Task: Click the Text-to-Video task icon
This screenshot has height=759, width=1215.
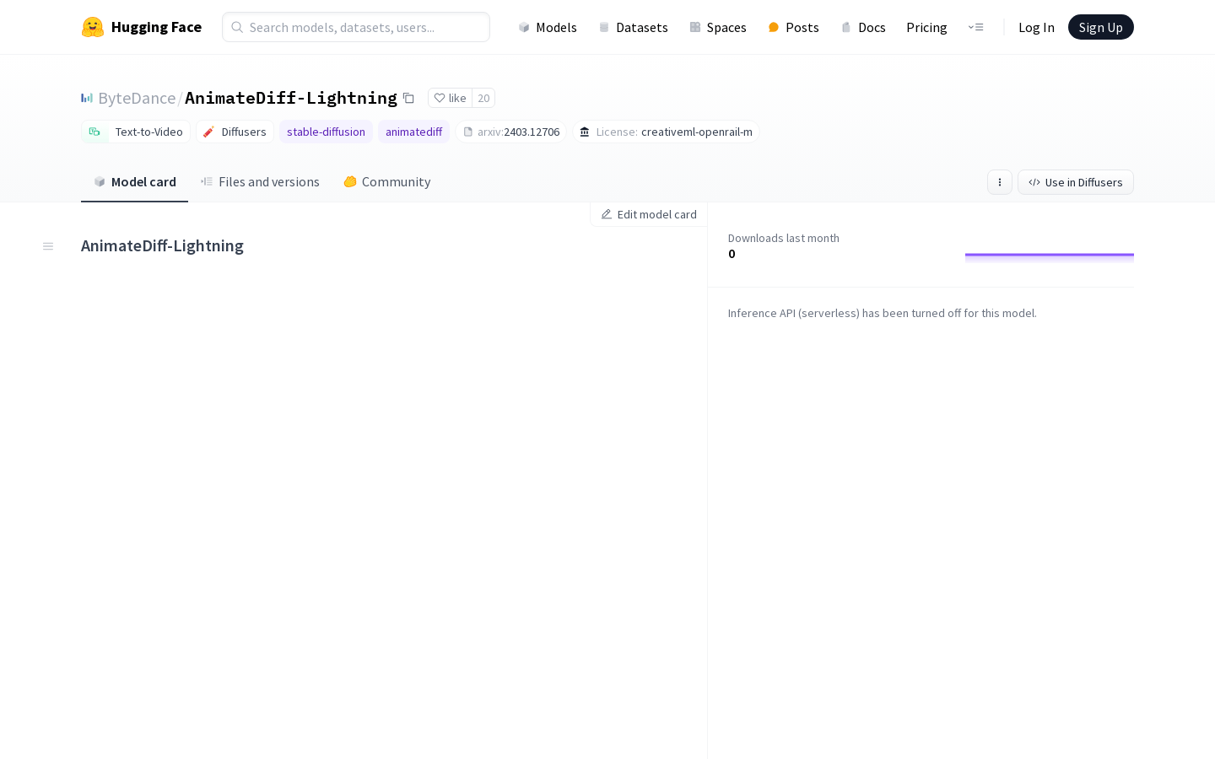Action: pyautogui.click(x=94, y=132)
